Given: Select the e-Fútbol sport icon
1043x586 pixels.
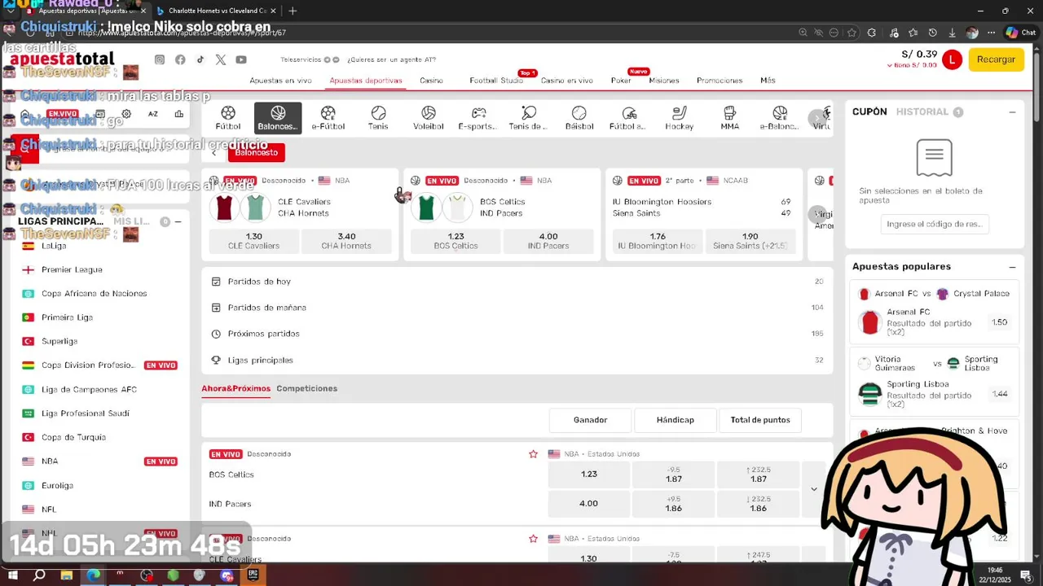Looking at the screenshot, I should [x=328, y=118].
